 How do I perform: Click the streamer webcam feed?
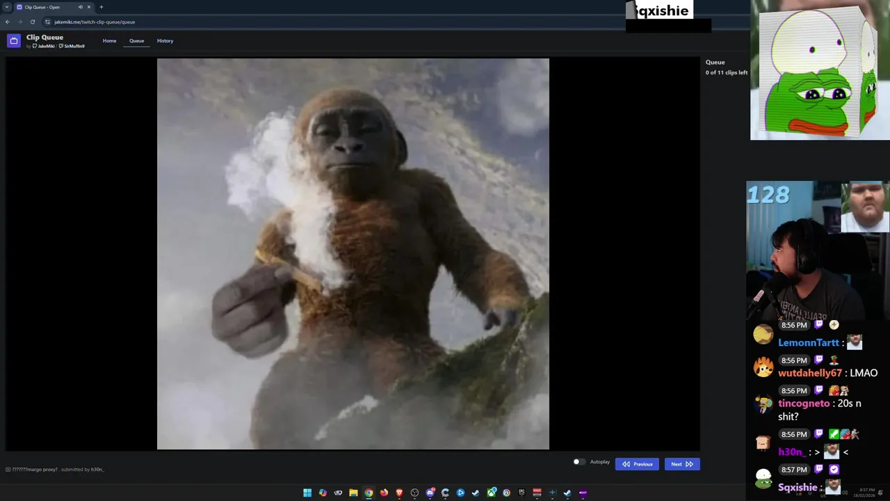(818, 250)
